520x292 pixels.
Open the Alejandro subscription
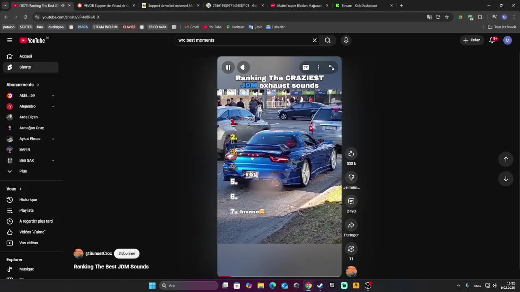[31, 106]
